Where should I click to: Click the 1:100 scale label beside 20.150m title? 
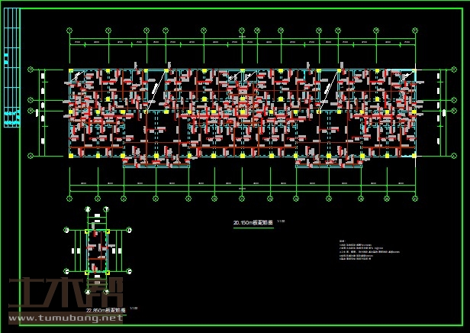coord(281,221)
